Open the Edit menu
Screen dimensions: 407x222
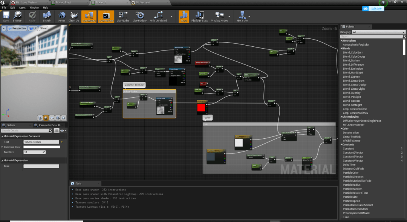[12, 8]
